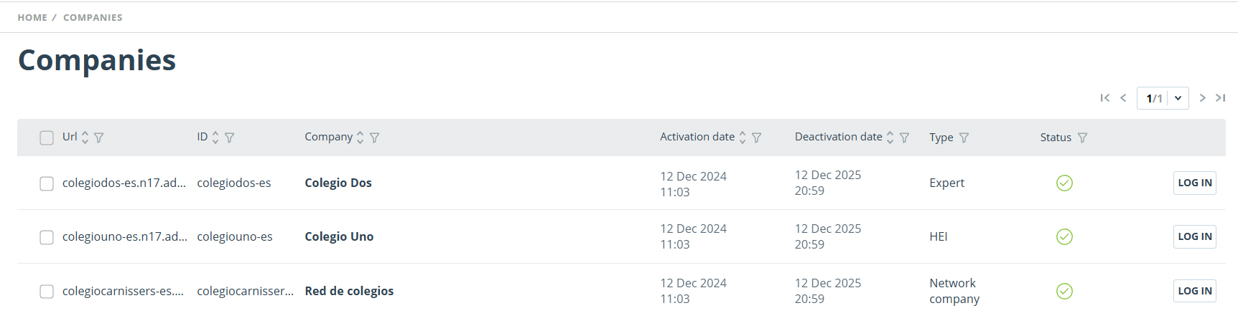Image resolution: width=1238 pixels, height=336 pixels.
Task: Filter the Type column
Action: tap(964, 138)
